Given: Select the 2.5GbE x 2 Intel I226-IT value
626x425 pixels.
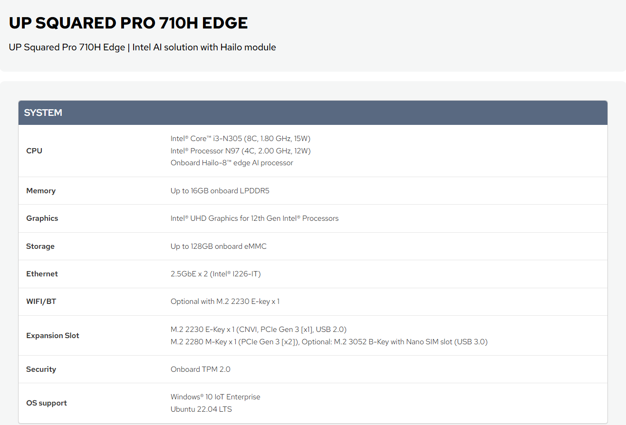Looking at the screenshot, I should click(216, 274).
